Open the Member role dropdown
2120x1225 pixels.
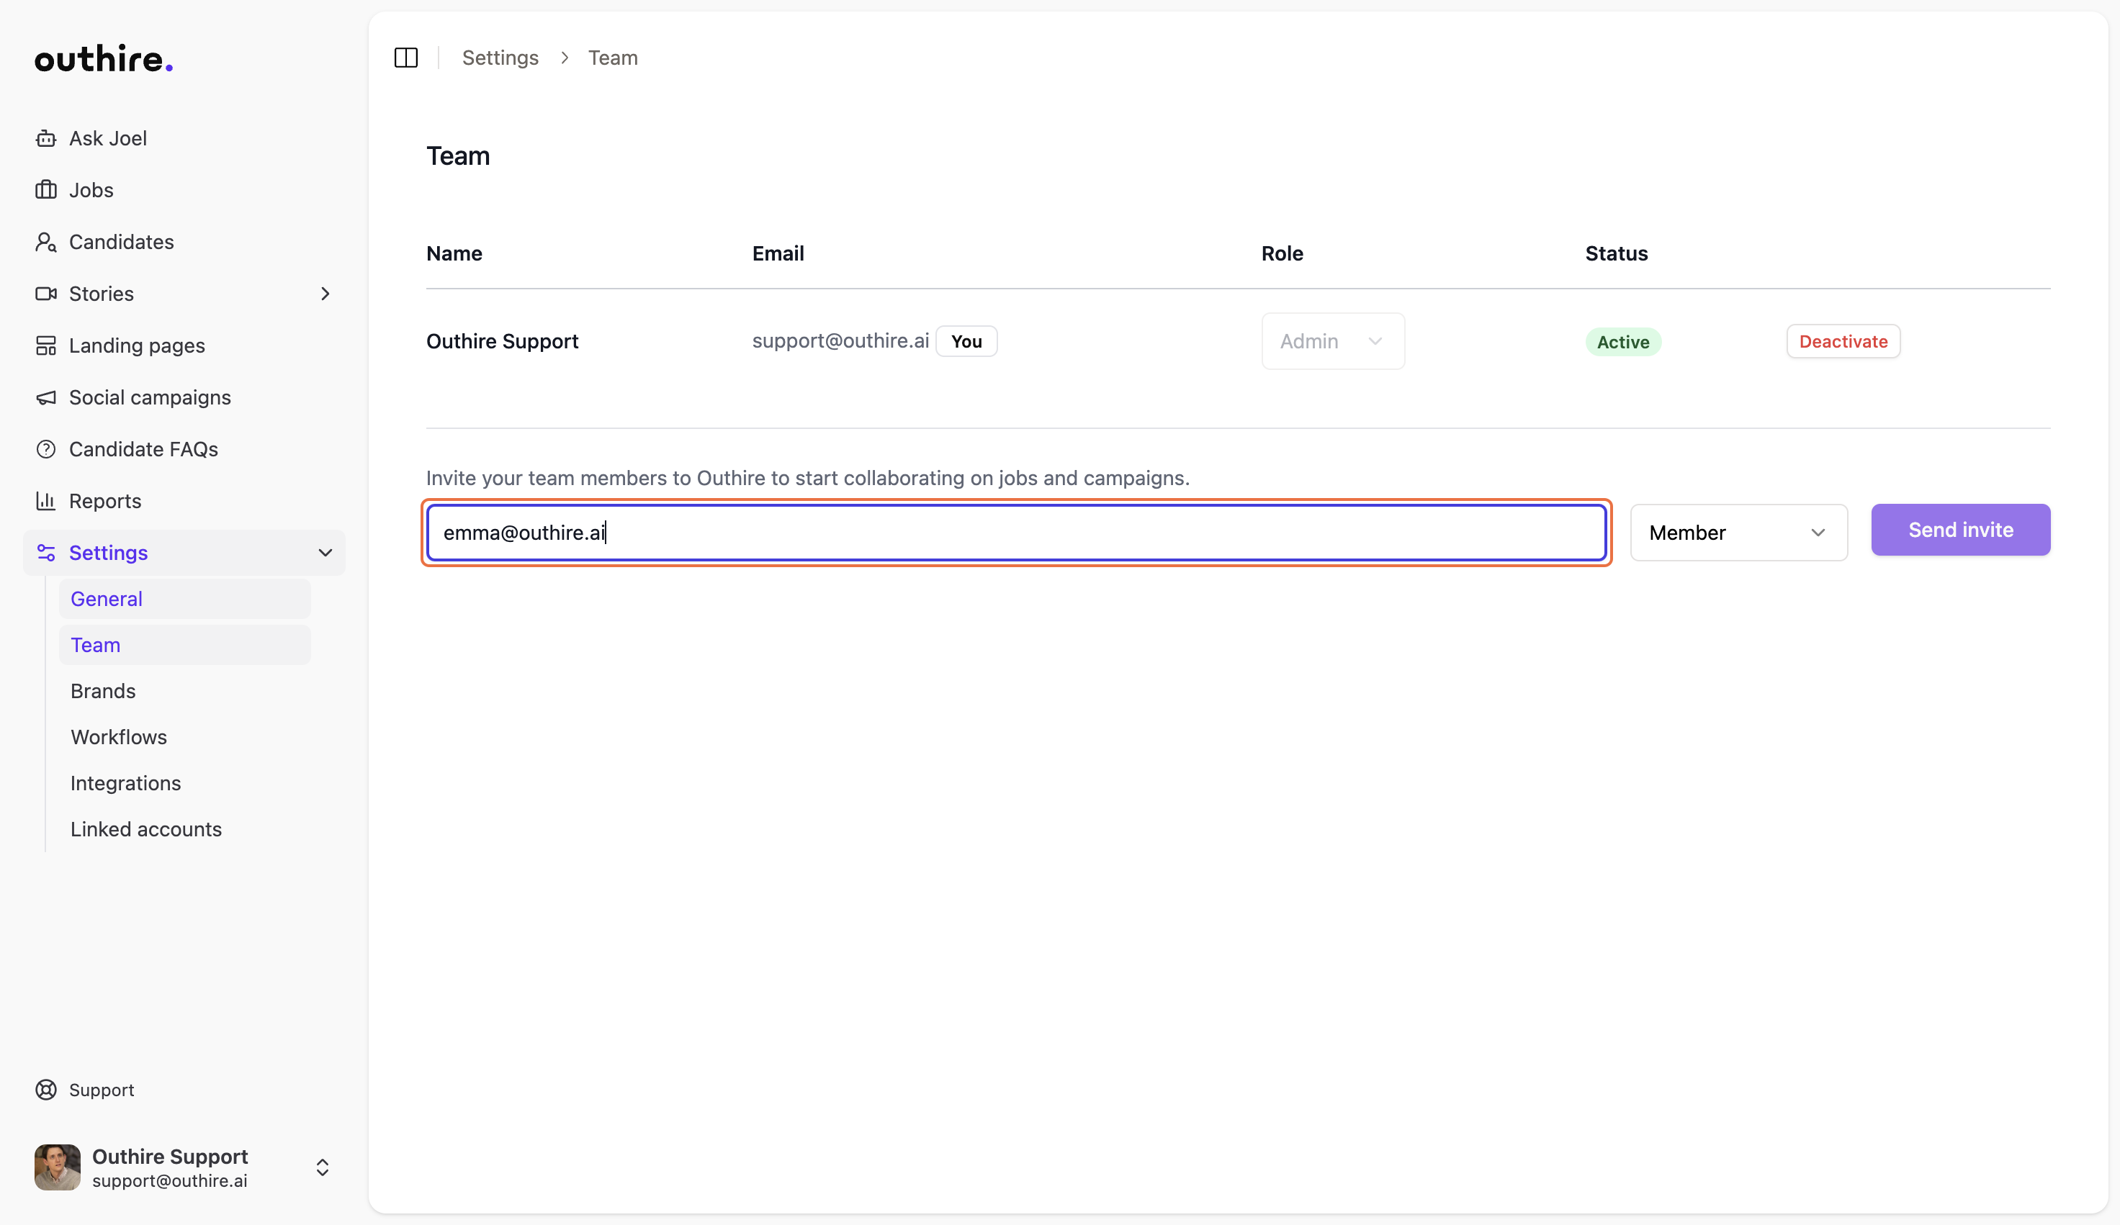click(1738, 532)
